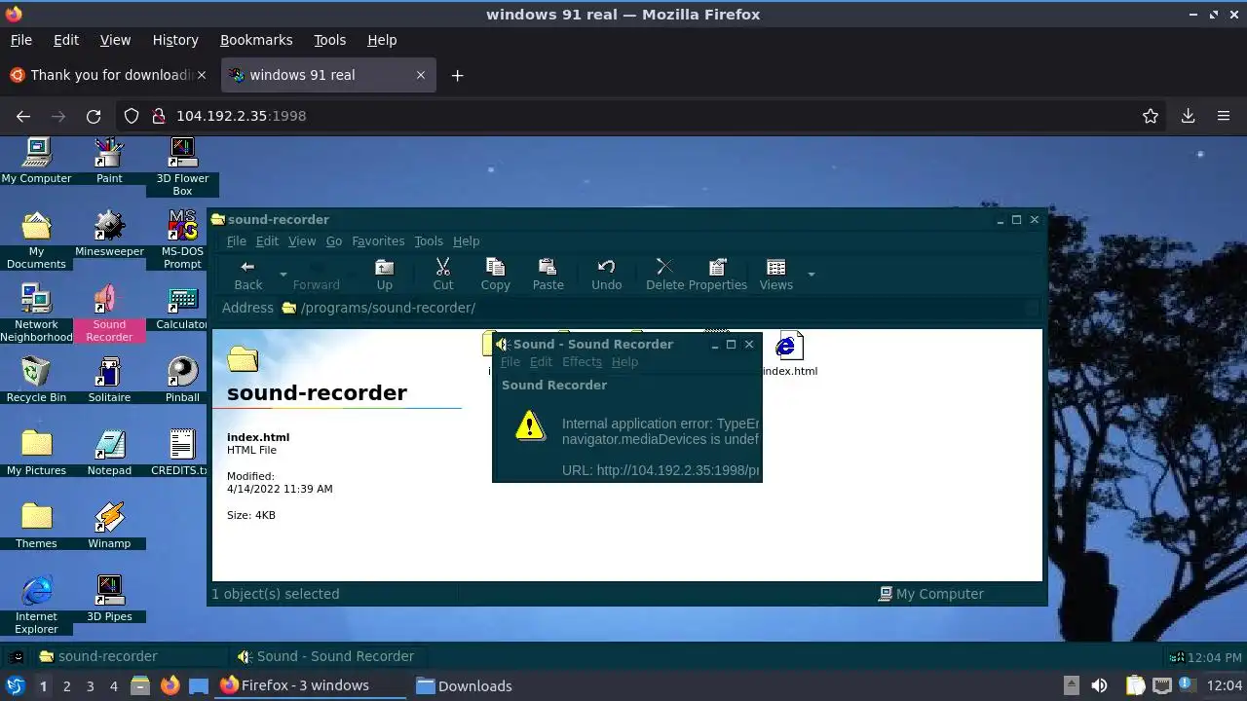Open the Recycle Bin
The image size is (1247, 701).
tap(36, 380)
